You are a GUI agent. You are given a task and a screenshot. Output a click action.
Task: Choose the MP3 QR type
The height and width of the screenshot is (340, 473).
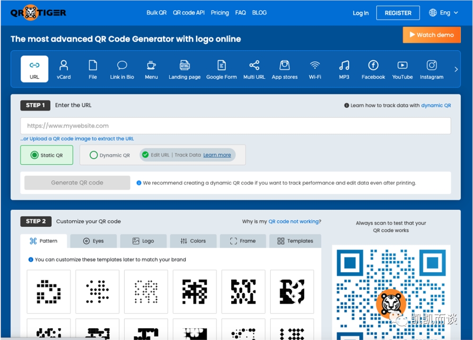coord(344,70)
